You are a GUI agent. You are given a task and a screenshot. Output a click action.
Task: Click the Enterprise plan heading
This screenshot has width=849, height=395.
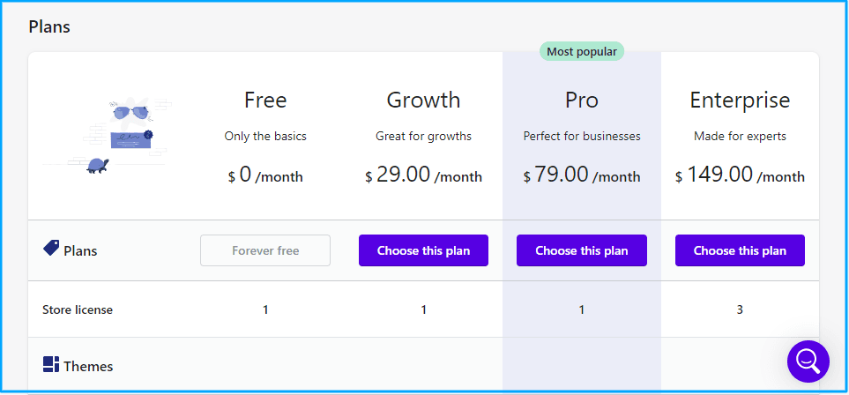(x=740, y=101)
